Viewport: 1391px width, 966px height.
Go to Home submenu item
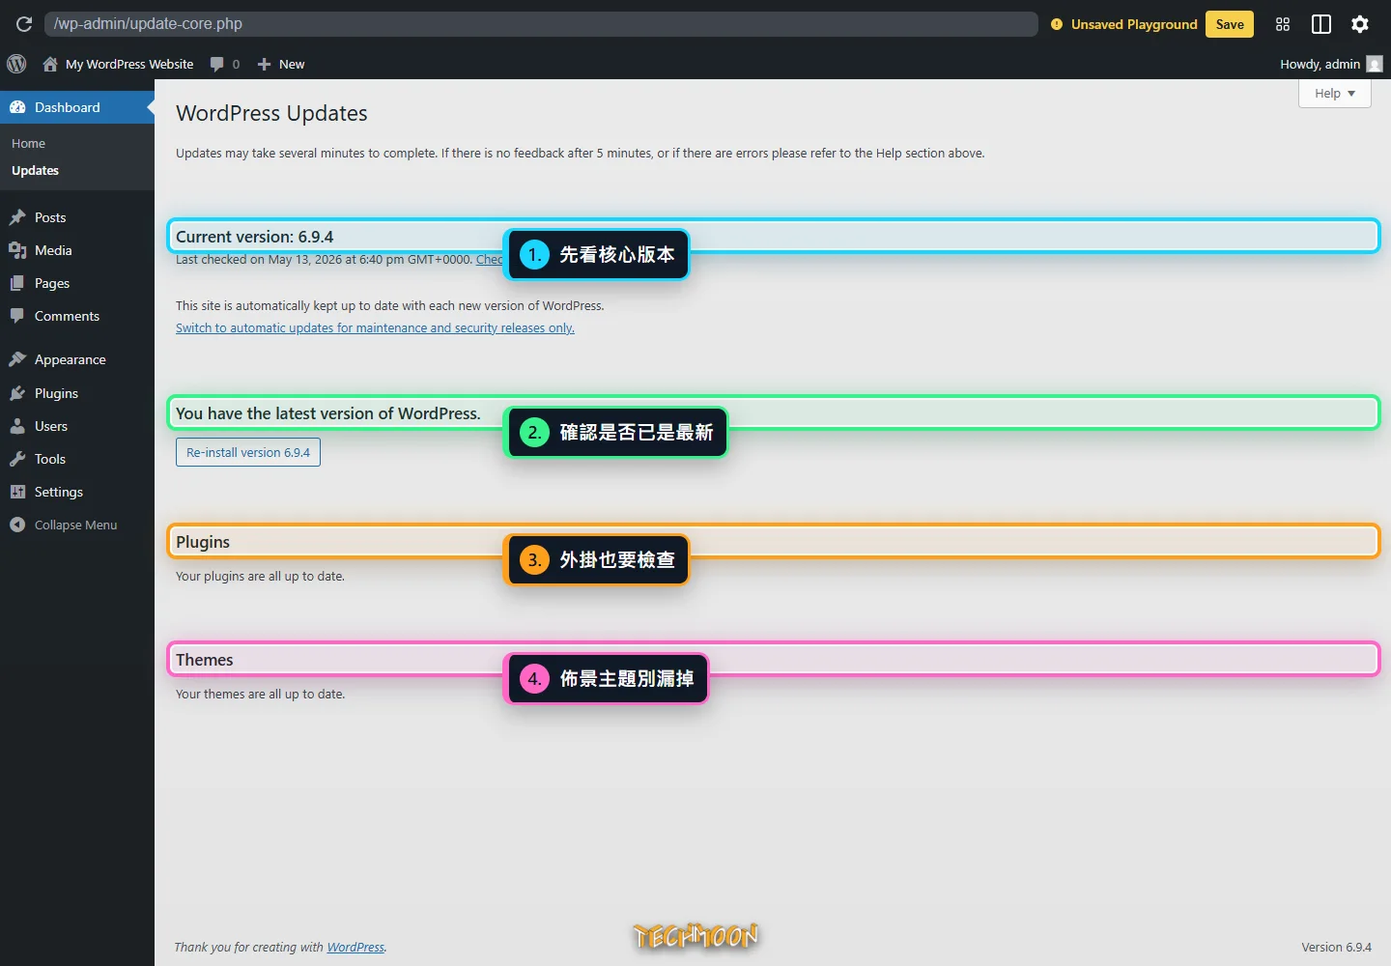[x=28, y=143]
